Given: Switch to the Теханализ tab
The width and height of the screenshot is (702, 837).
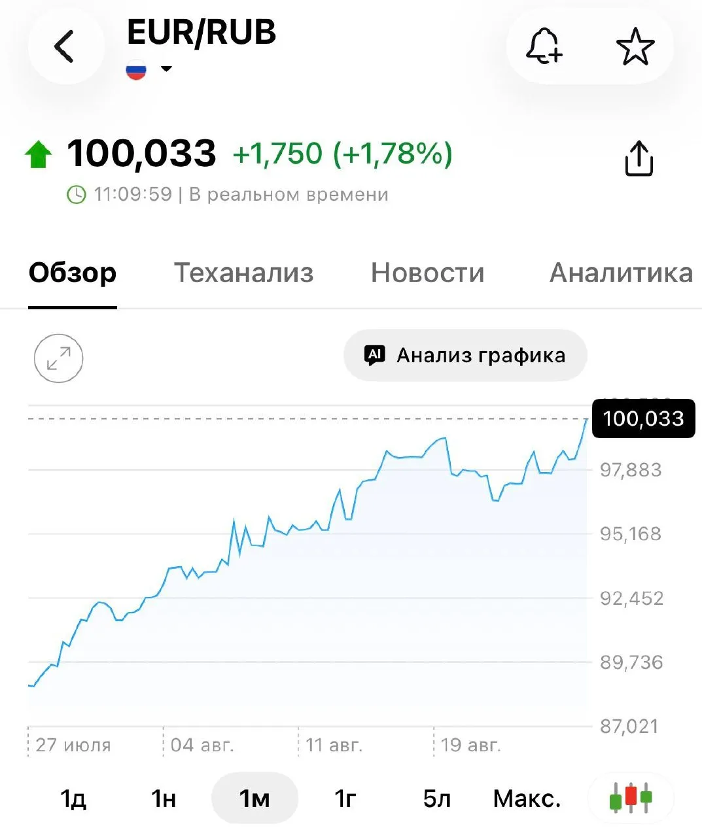Looking at the screenshot, I should [243, 273].
